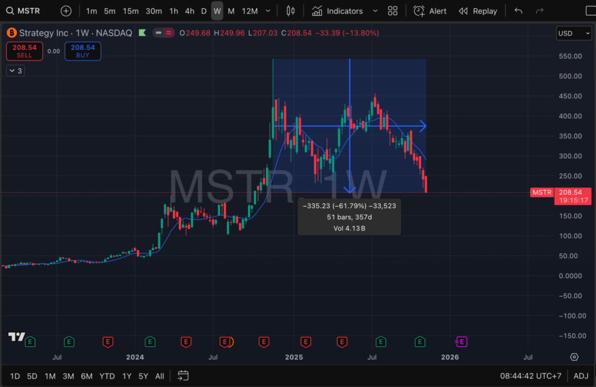The image size is (596, 387).
Task: Click the Redo arrow icon
Action: point(540,11)
